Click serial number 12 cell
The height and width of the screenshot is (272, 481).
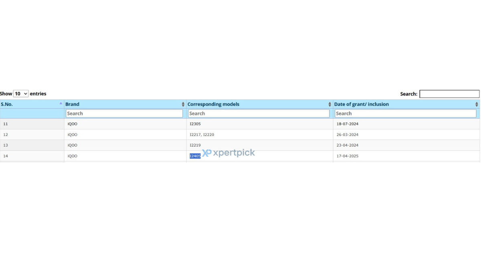click(32, 135)
